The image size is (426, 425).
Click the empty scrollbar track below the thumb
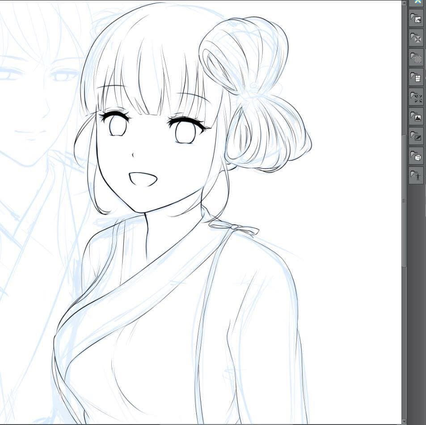pos(404,344)
